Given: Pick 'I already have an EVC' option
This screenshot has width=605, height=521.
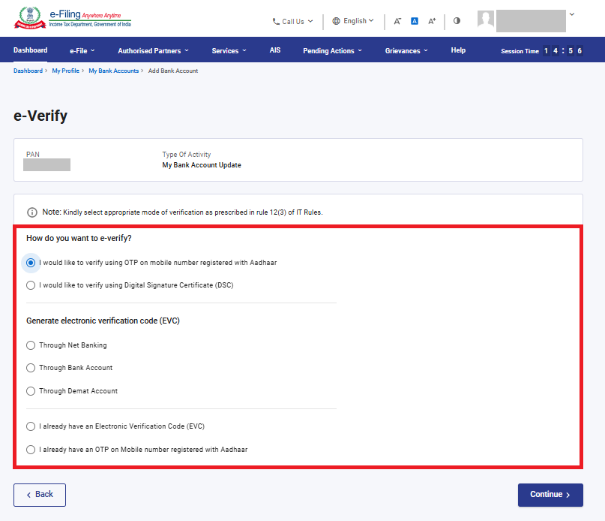Looking at the screenshot, I should [31, 426].
